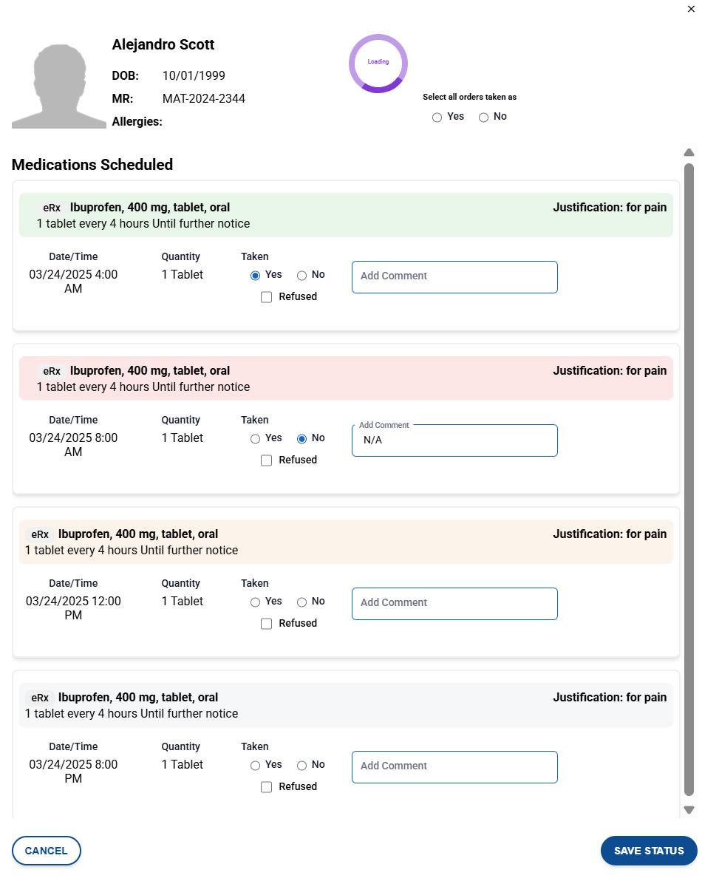Click the eRx badge on 4:00 AM order
This screenshot has width=702, height=878.
[x=52, y=208]
